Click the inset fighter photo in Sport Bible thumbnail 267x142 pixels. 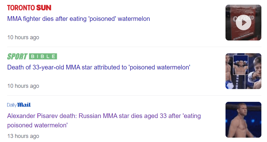coord(240,65)
